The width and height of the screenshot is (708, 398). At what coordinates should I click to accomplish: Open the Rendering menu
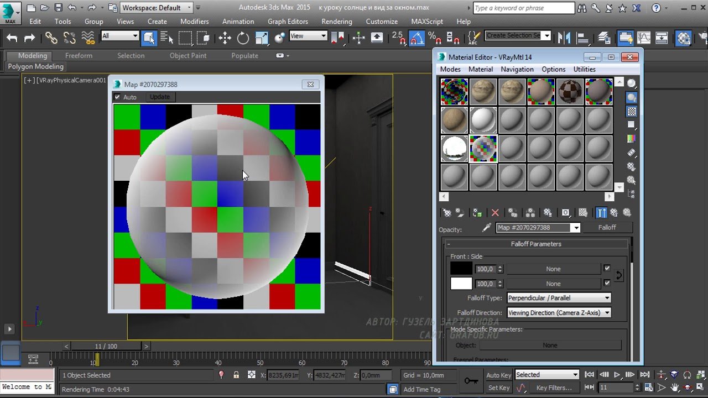(x=336, y=22)
